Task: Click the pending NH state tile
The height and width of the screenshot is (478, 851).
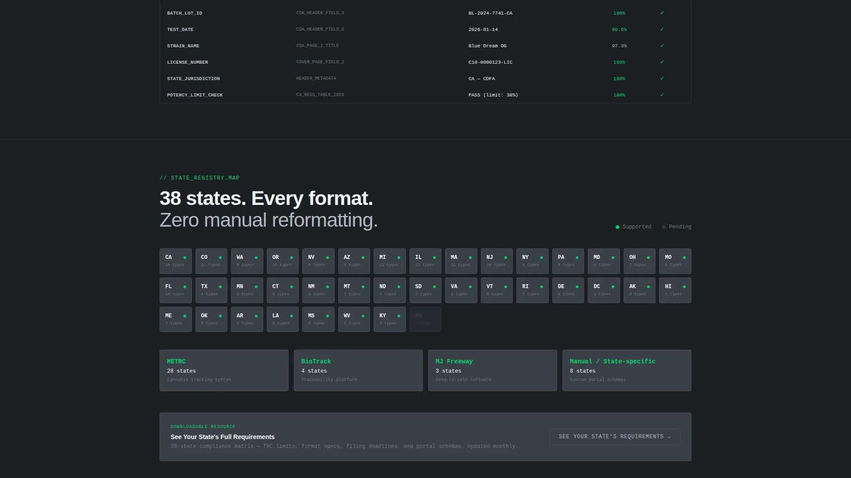Action: [x=425, y=320]
